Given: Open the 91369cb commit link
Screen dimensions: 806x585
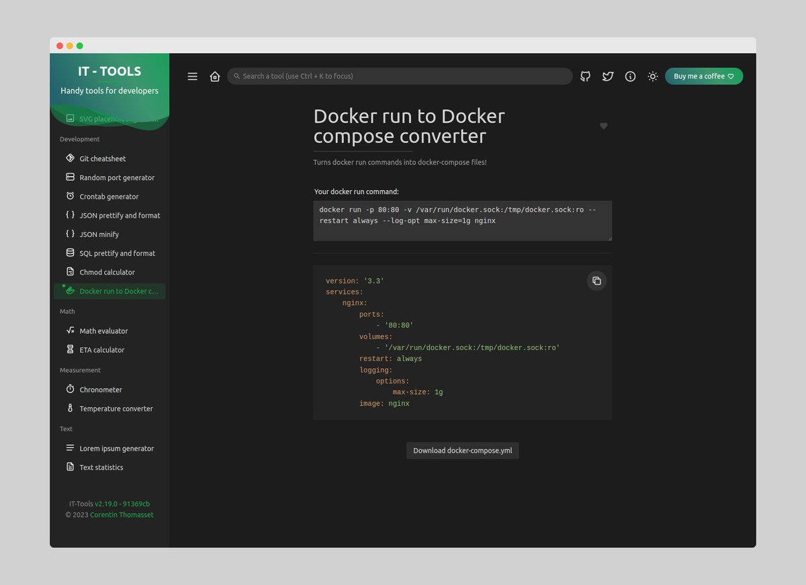Looking at the screenshot, I should (x=136, y=504).
